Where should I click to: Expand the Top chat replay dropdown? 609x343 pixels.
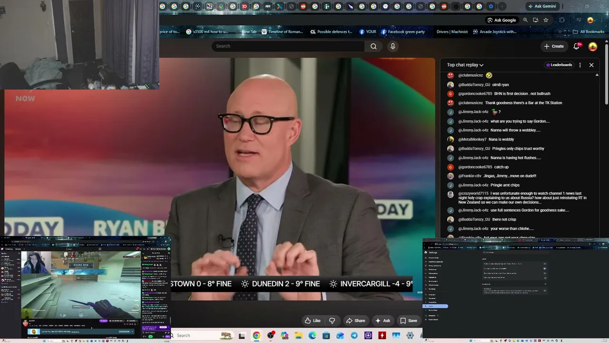tap(465, 65)
